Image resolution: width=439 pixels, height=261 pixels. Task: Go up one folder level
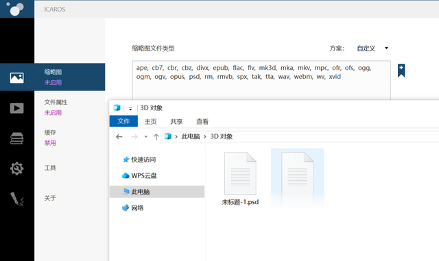click(156, 136)
